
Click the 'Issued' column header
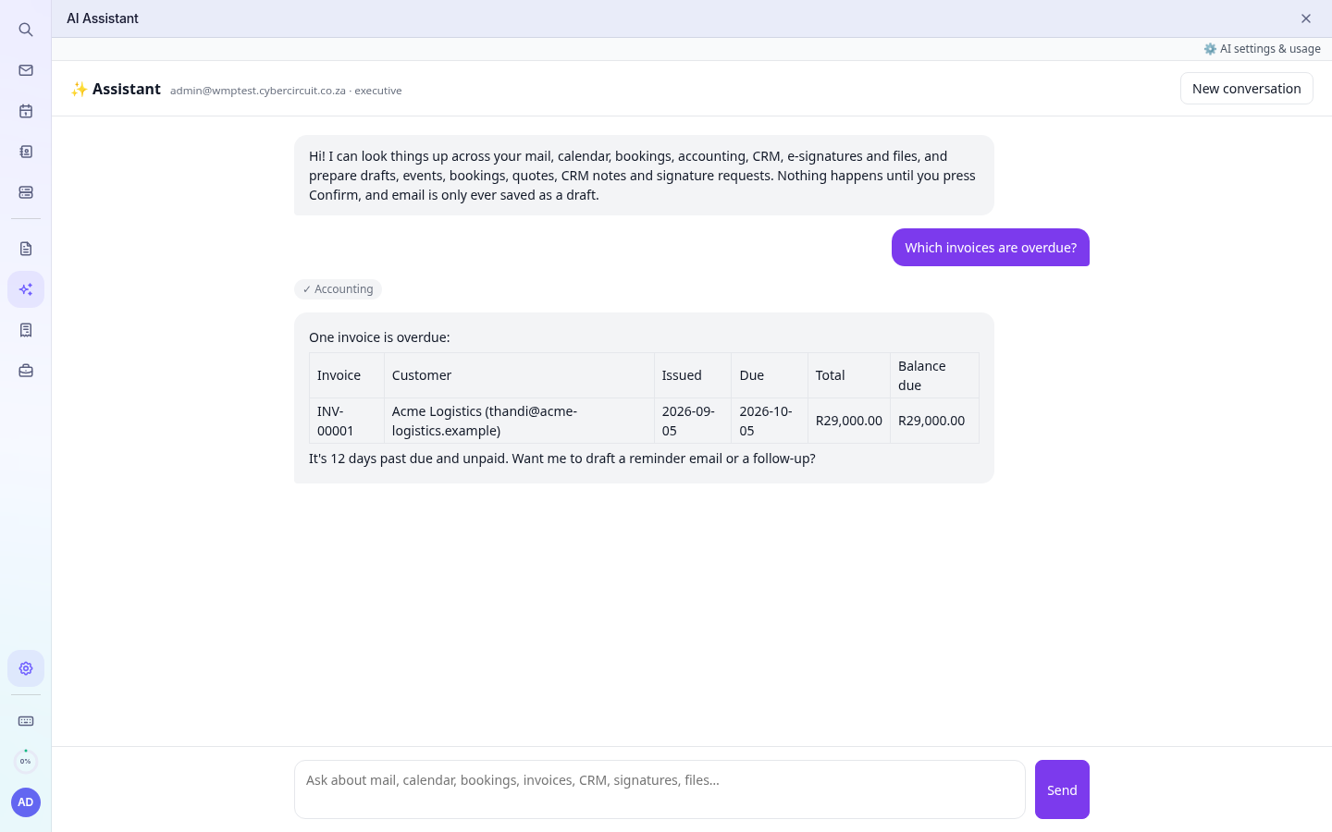click(x=693, y=375)
